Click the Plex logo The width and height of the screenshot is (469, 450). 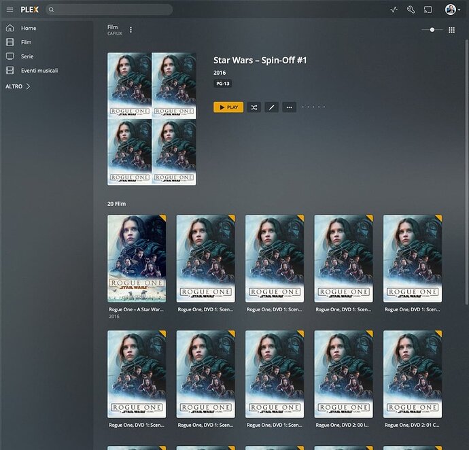tap(30, 10)
